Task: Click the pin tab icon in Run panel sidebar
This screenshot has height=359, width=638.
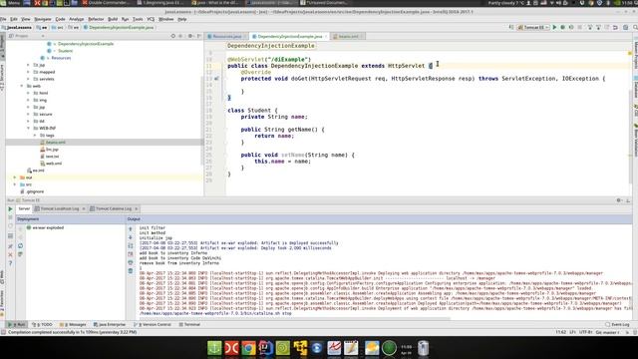Action: tap(11, 246)
